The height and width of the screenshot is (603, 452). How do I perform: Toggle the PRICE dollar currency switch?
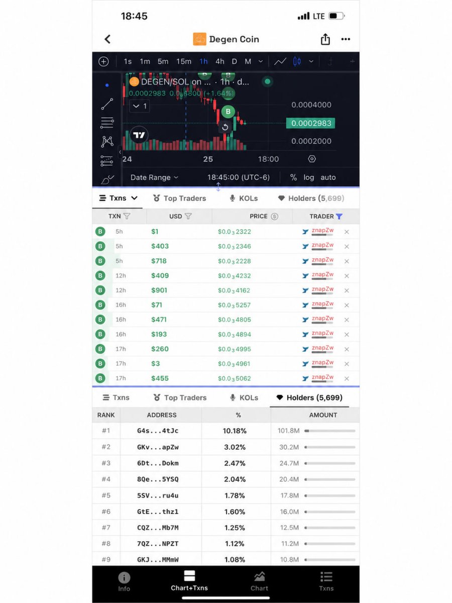point(274,216)
